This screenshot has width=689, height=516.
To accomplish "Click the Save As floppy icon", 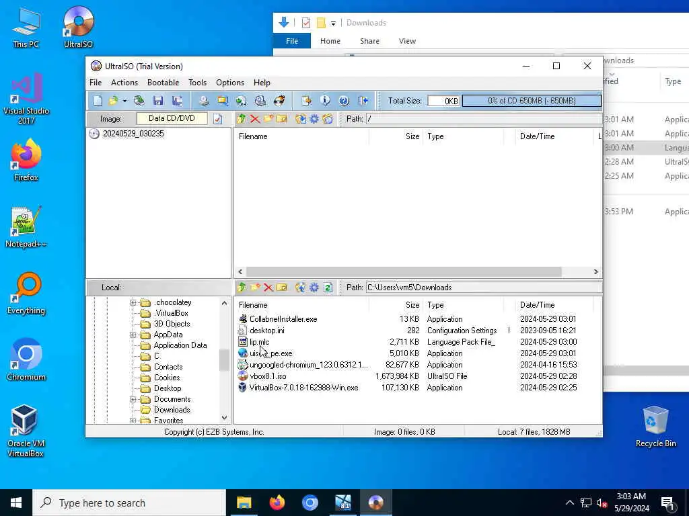I will click(177, 101).
